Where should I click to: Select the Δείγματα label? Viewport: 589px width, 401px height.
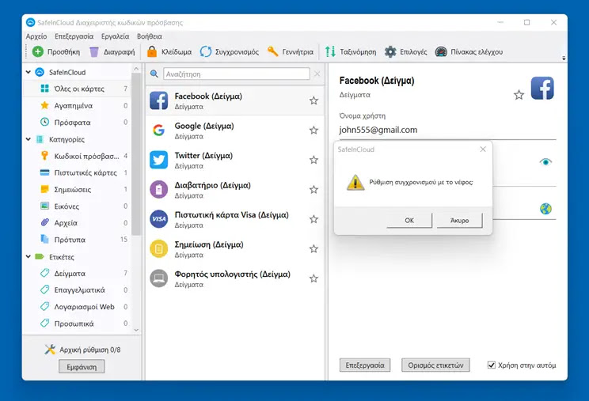pos(77,274)
